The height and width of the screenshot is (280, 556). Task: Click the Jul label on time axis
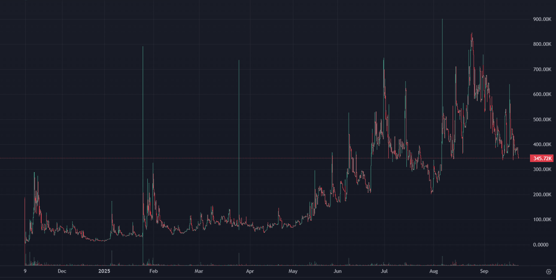384,272
